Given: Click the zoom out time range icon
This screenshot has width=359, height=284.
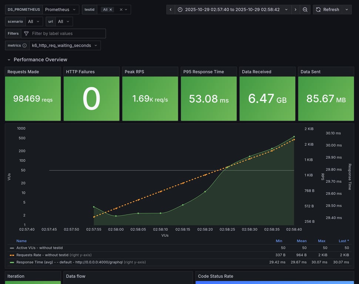Looking at the screenshot, I should pyautogui.click(x=305, y=10).
